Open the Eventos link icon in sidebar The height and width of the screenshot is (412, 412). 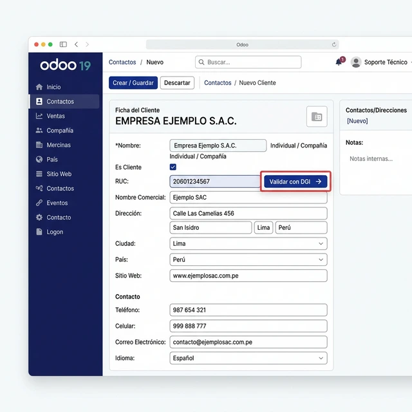point(39,203)
